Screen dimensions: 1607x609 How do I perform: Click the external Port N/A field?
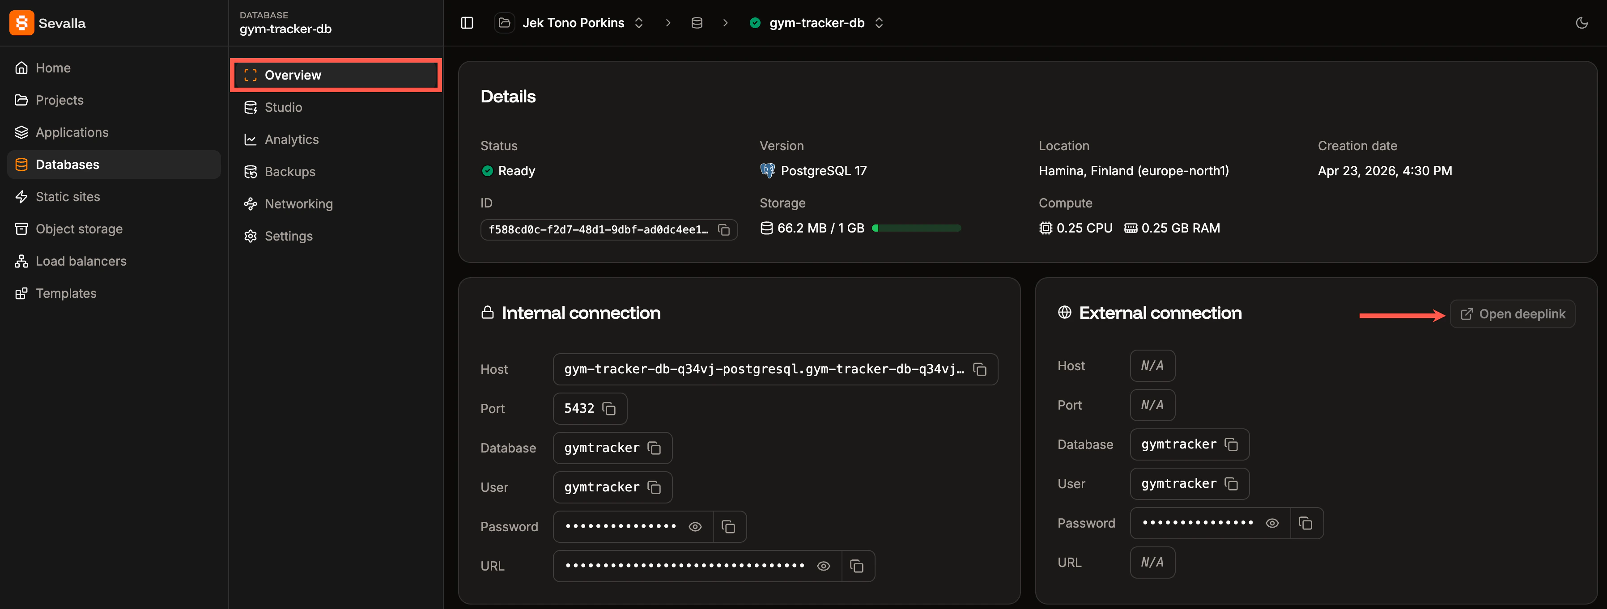(x=1152, y=405)
